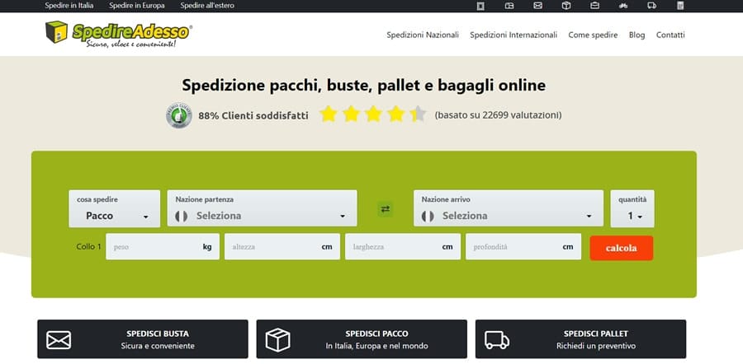Click the Spedisci Pallet button
Screen dimensions: 743x364
580,339
